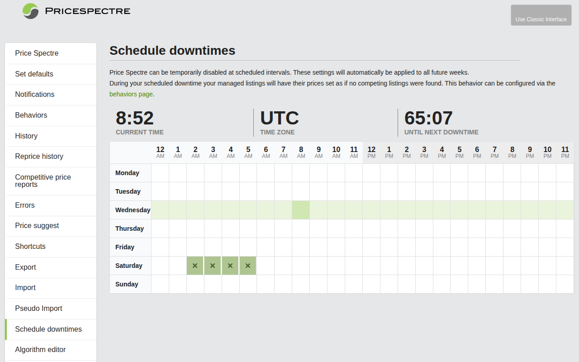Image resolution: width=579 pixels, height=362 pixels.
Task: Go to the Pseudo Import section
Action: click(x=38, y=308)
